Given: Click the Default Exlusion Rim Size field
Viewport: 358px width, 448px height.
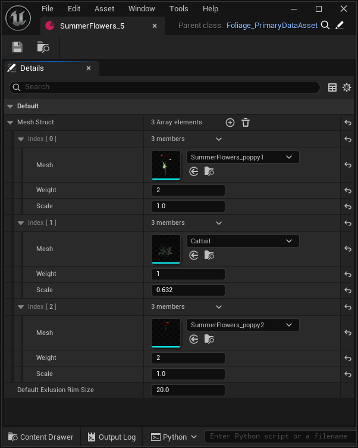Looking at the screenshot, I should [x=188, y=390].
